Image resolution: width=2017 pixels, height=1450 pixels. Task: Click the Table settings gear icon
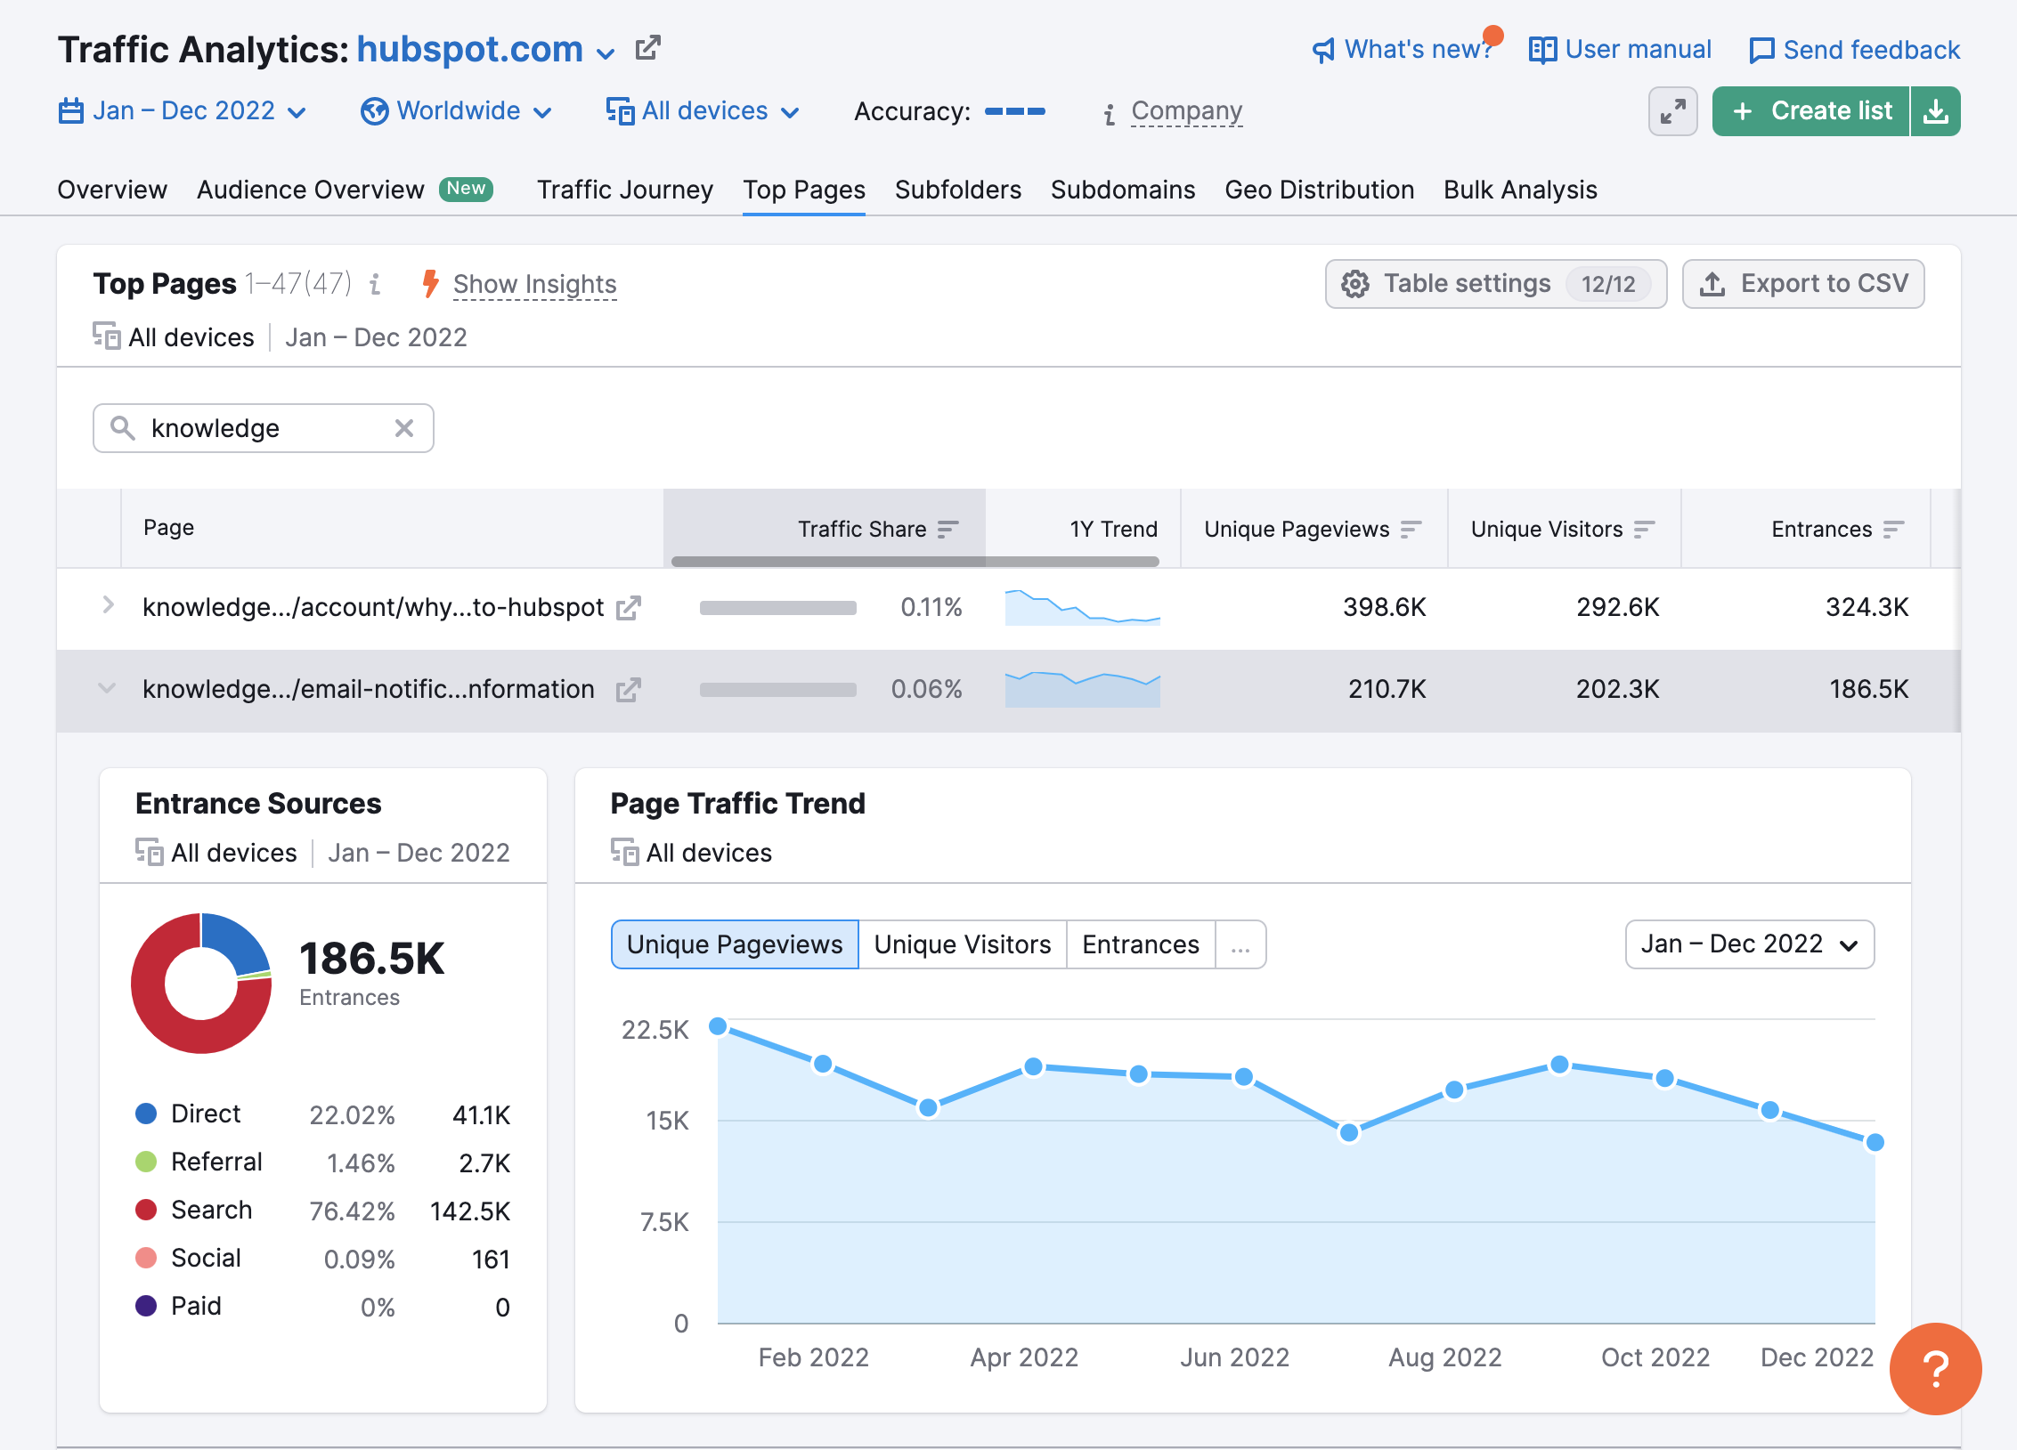coord(1356,283)
